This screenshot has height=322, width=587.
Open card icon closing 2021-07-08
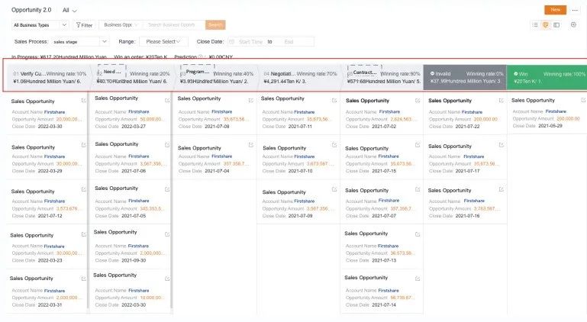(251, 100)
